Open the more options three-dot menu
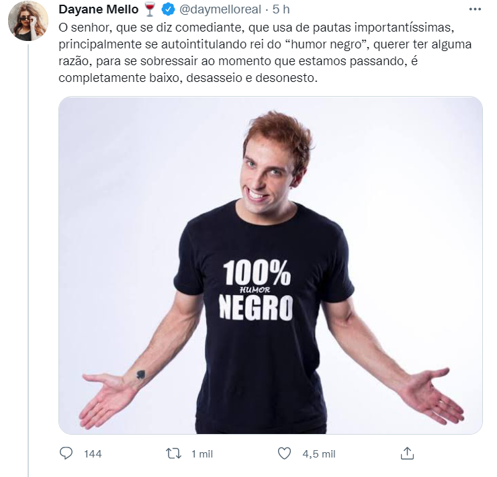497x477 pixels. (x=474, y=10)
